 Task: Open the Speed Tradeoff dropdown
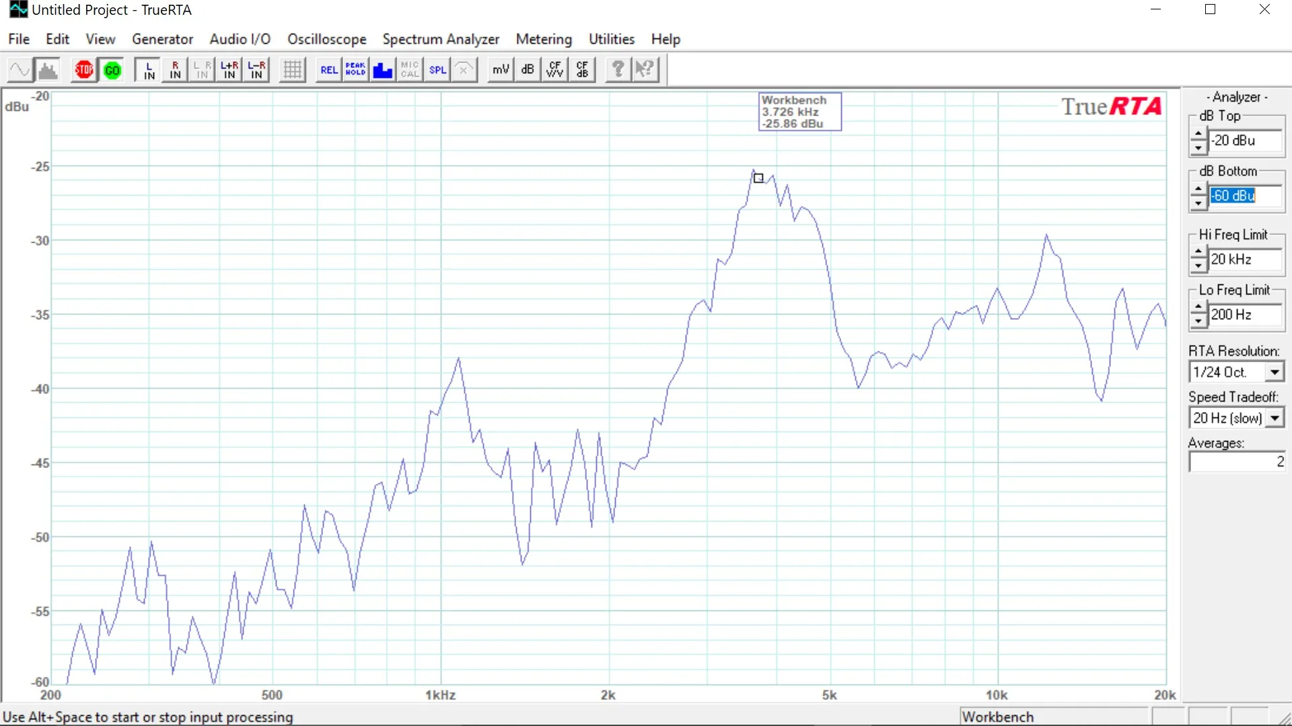[x=1274, y=418]
